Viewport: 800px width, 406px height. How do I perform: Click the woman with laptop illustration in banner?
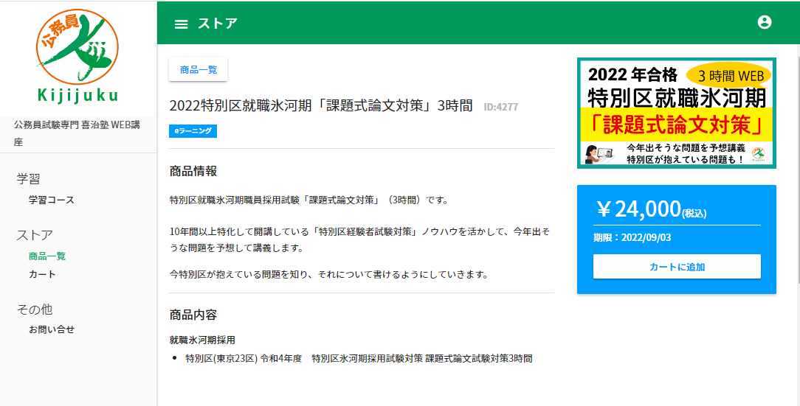[x=596, y=153]
